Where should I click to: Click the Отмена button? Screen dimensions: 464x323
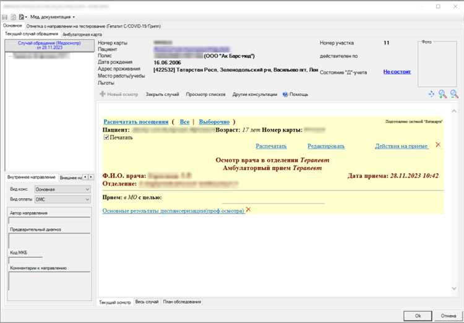(x=448, y=316)
